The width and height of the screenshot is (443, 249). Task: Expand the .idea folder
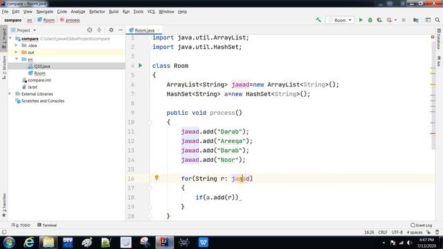[x=16, y=45]
